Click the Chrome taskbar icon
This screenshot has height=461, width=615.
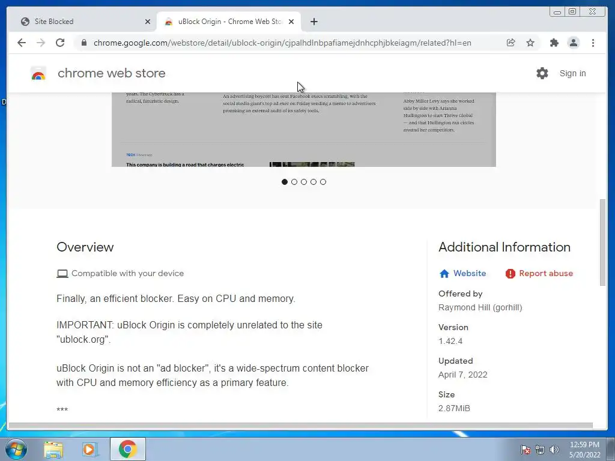128,449
